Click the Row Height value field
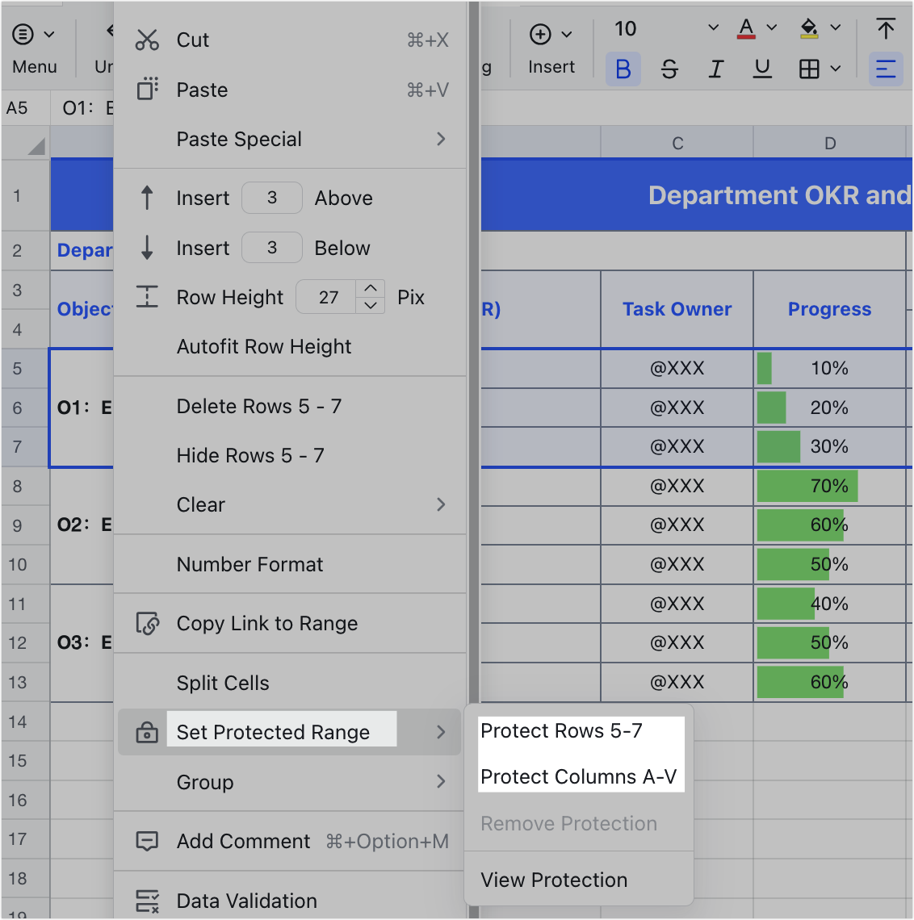 pyautogui.click(x=326, y=297)
